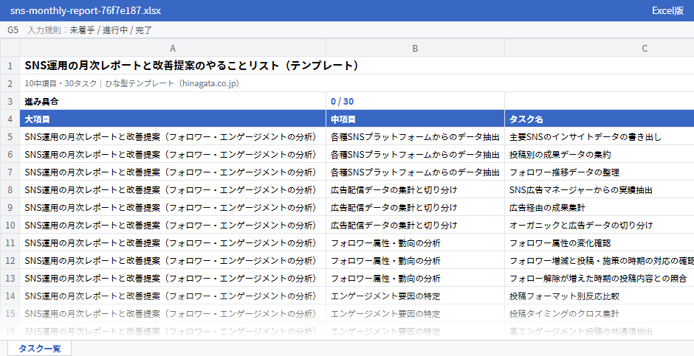694x356 pixels.
Task: Click cell フォロー解除が増えた時期の投稿内容との照合
Action: click(x=599, y=278)
